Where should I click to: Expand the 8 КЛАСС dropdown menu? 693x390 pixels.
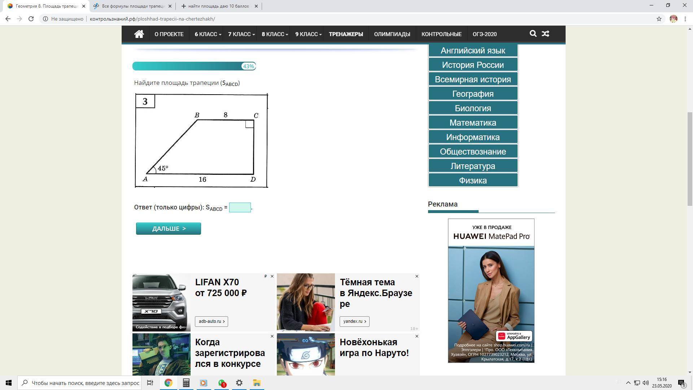[x=275, y=34]
